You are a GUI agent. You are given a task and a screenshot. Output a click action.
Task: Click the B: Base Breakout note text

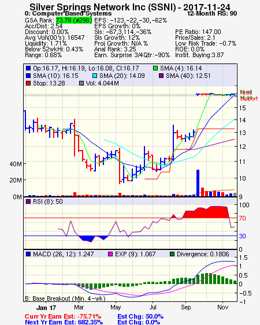point(65,298)
